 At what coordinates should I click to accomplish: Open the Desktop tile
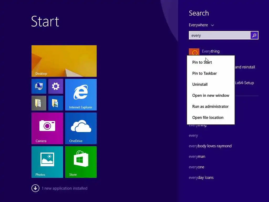pyautogui.click(x=64, y=61)
